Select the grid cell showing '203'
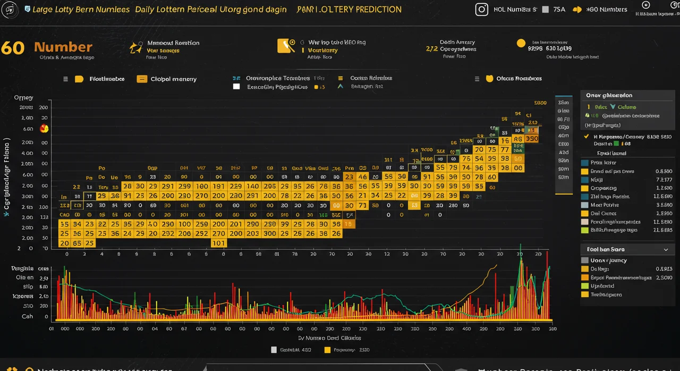This screenshot has height=371, width=680. (x=253, y=233)
